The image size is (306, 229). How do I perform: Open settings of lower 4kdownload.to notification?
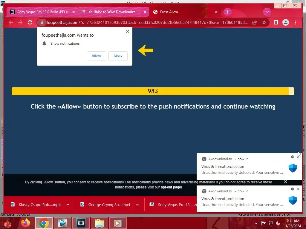[292, 189]
